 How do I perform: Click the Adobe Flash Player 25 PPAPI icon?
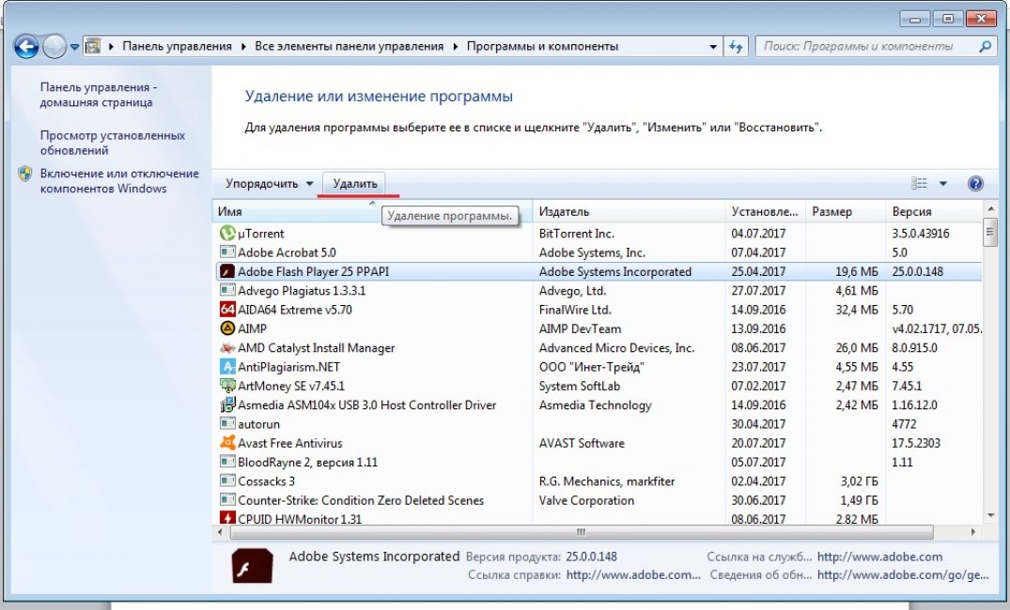(x=227, y=271)
